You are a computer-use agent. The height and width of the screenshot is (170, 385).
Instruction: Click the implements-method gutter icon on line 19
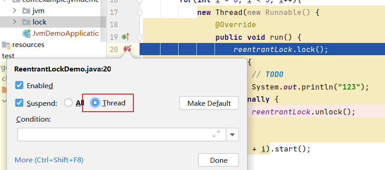pos(126,37)
